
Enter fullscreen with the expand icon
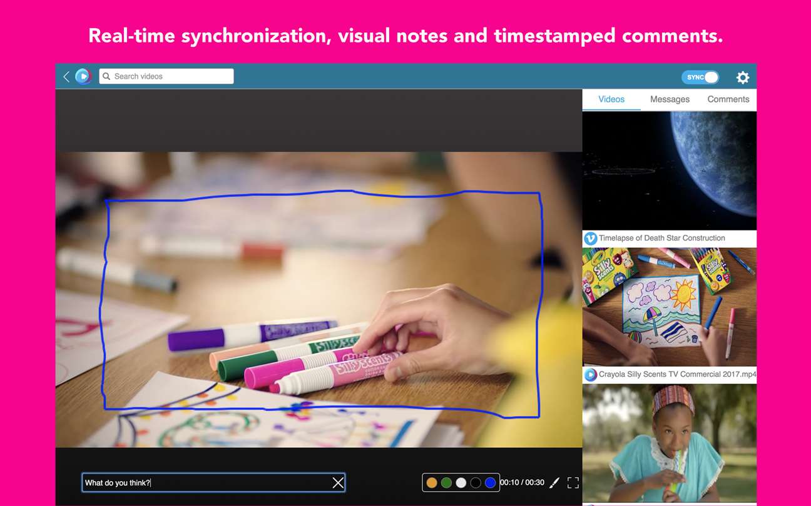(573, 482)
